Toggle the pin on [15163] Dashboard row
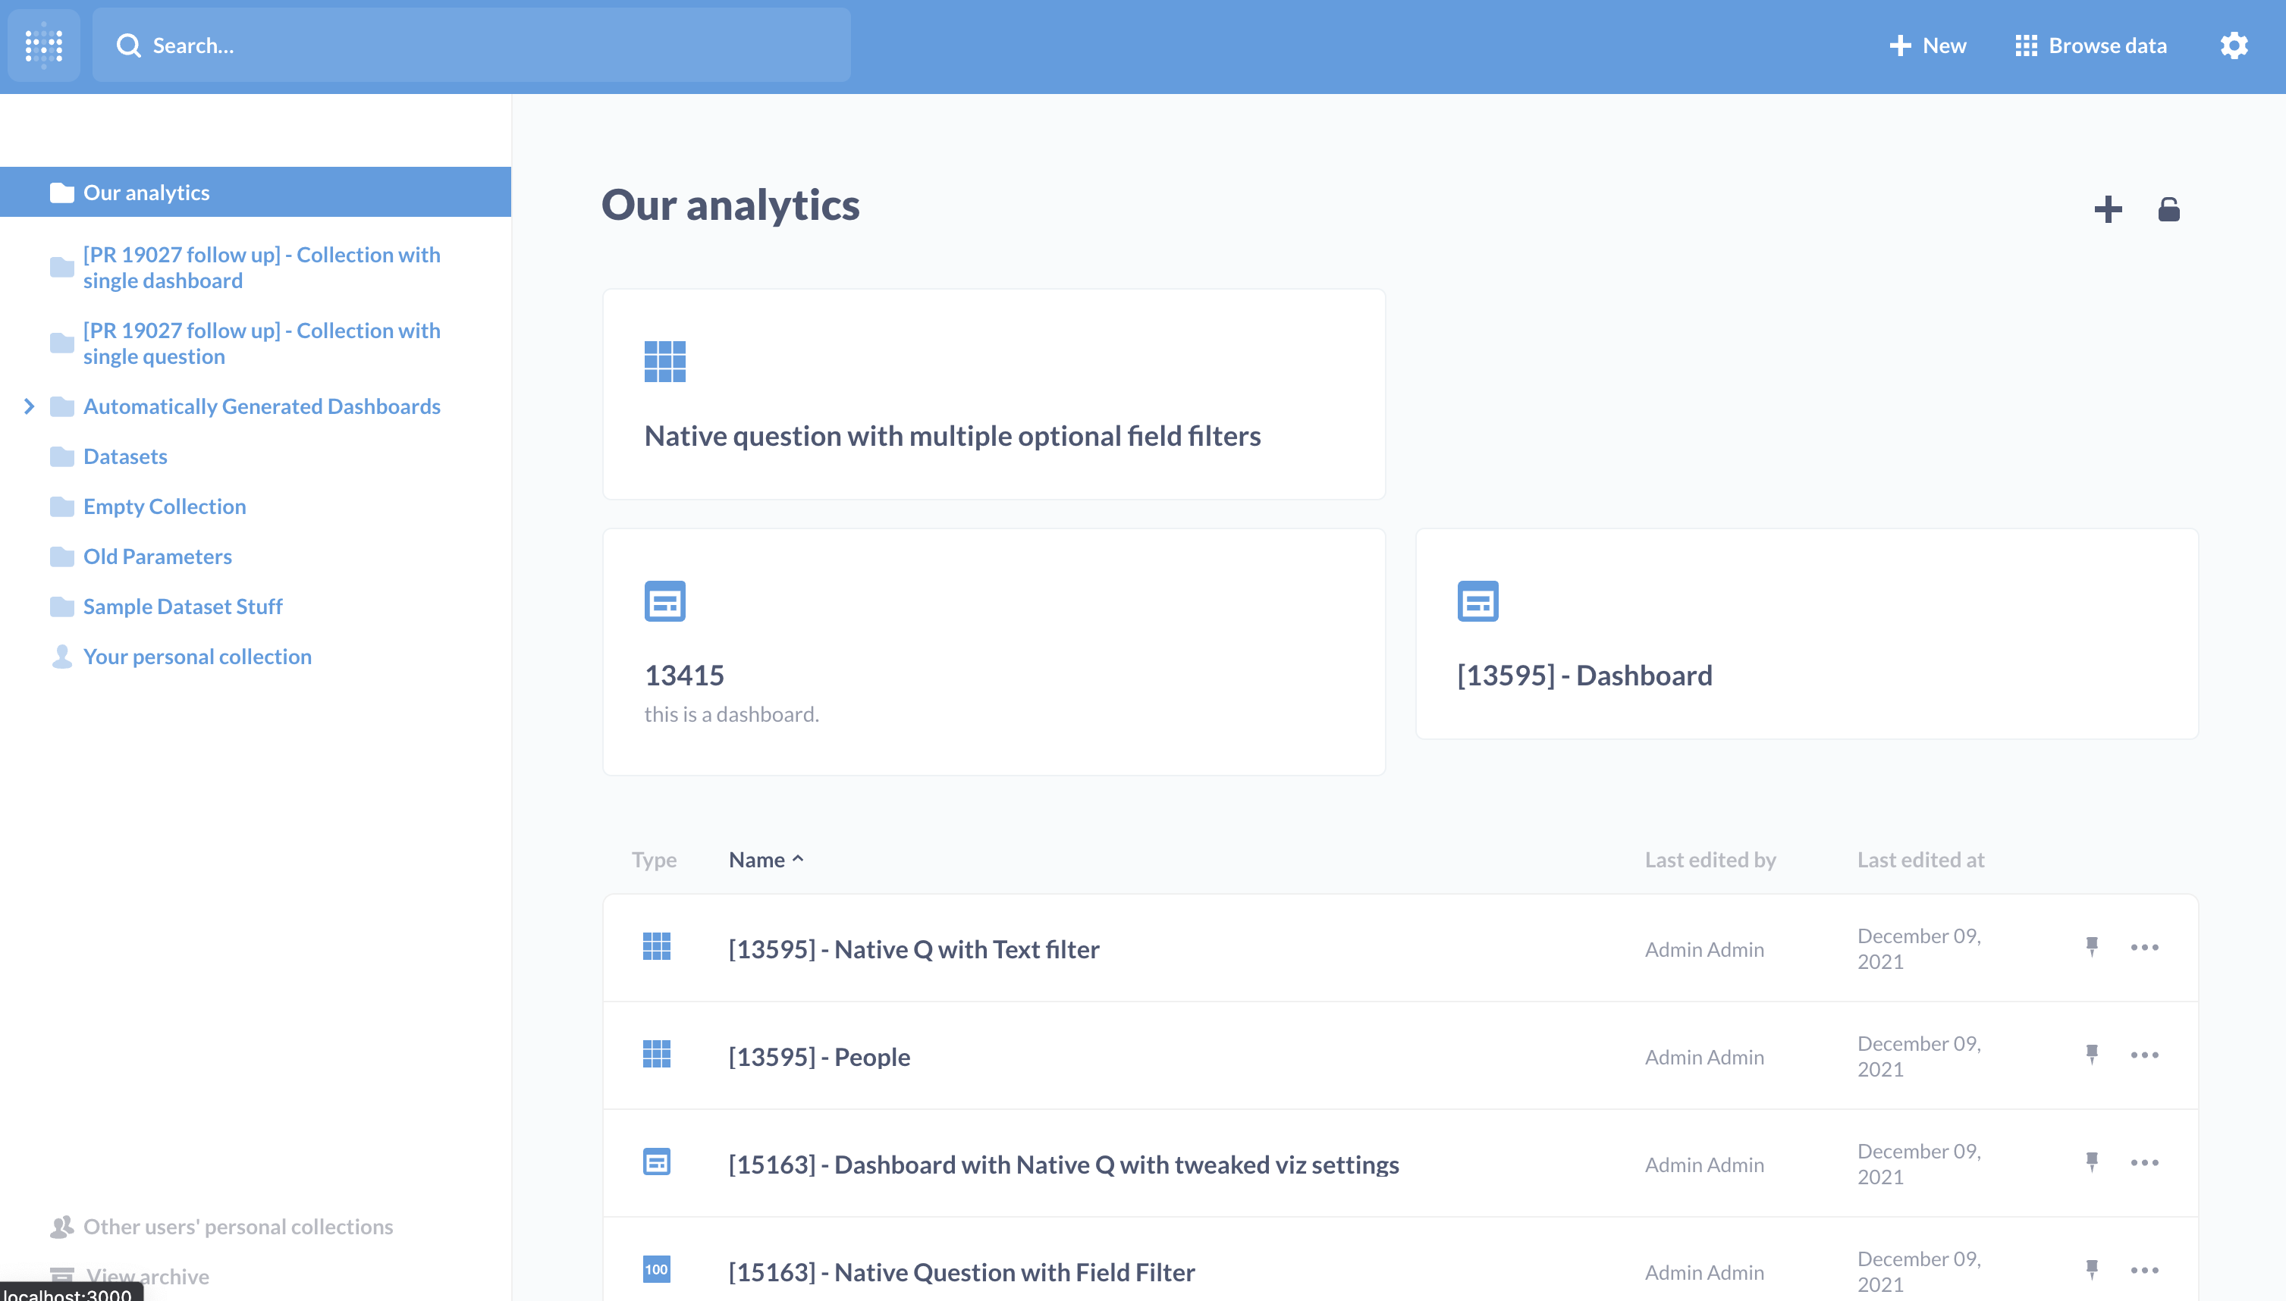2286x1301 pixels. [x=2091, y=1162]
